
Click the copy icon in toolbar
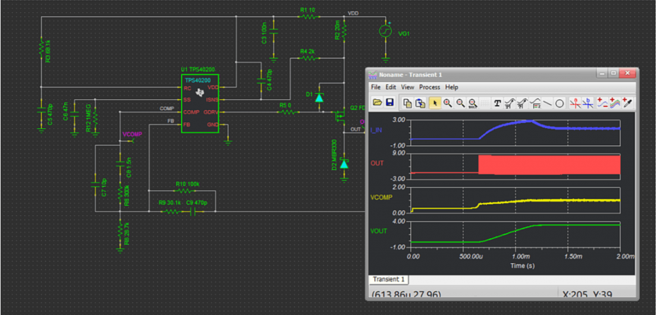pyautogui.click(x=407, y=102)
